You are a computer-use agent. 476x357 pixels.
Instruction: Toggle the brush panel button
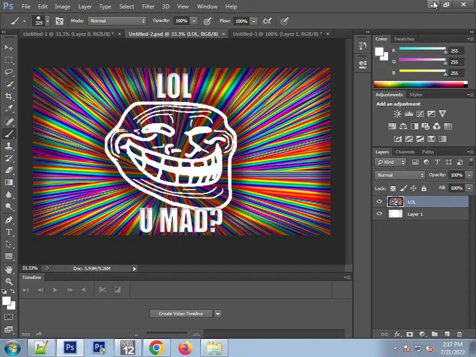click(59, 21)
